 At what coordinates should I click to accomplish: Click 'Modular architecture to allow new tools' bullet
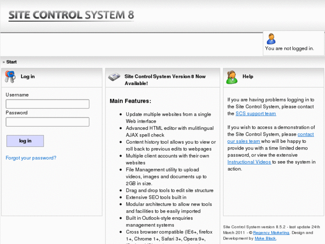point(169,208)
